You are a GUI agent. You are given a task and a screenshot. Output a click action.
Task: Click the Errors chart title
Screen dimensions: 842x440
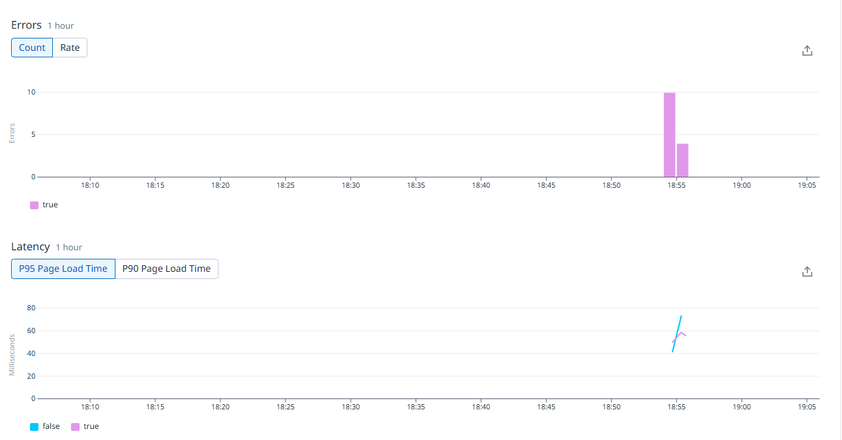tap(26, 25)
